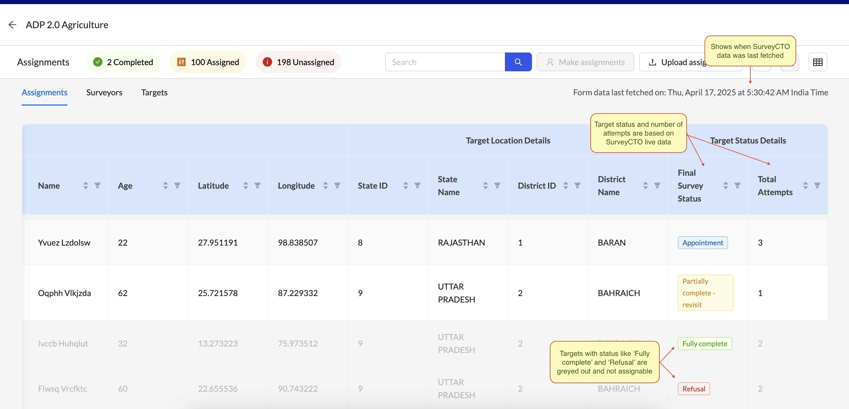Click the filter icon in Name column
The height and width of the screenshot is (409, 849).
[x=97, y=185]
